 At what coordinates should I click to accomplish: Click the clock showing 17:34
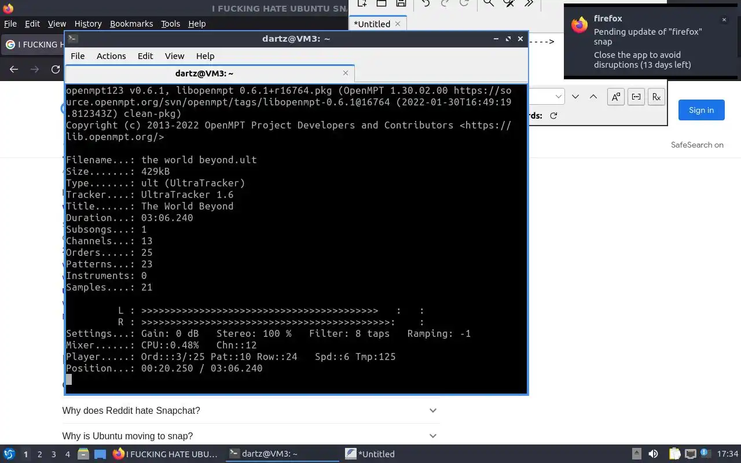(x=728, y=454)
